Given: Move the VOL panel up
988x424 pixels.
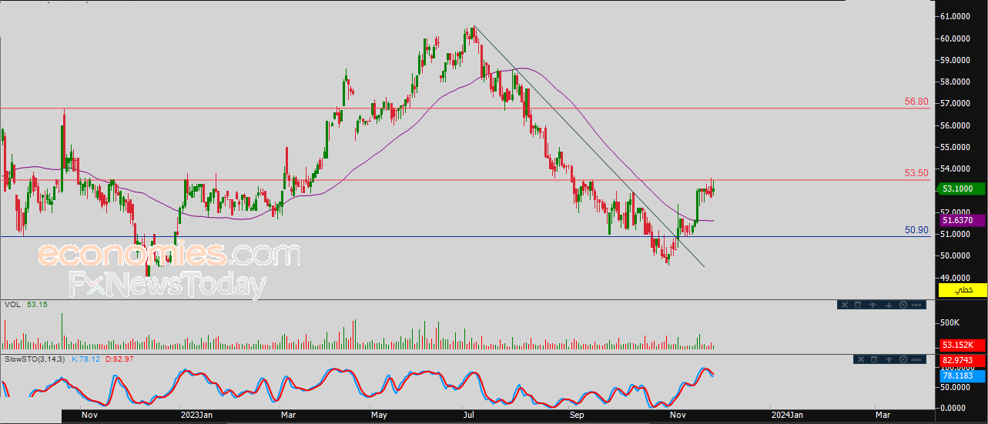Looking at the screenshot, I should point(872,305).
